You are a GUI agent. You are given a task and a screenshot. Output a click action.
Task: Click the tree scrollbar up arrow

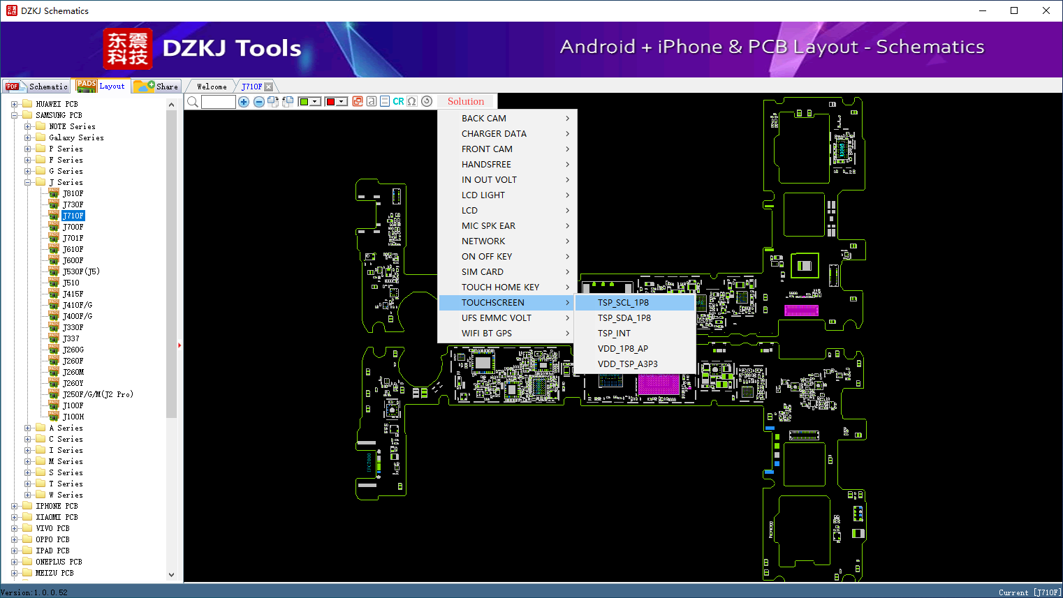(x=172, y=105)
